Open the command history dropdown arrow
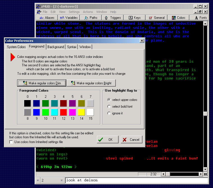 38,180
